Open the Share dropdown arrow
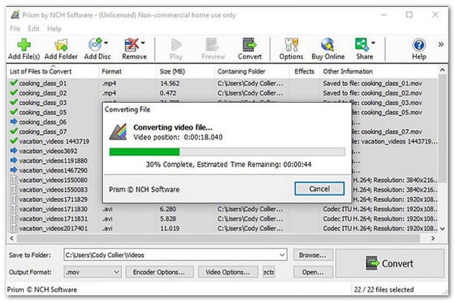 pyautogui.click(x=374, y=43)
